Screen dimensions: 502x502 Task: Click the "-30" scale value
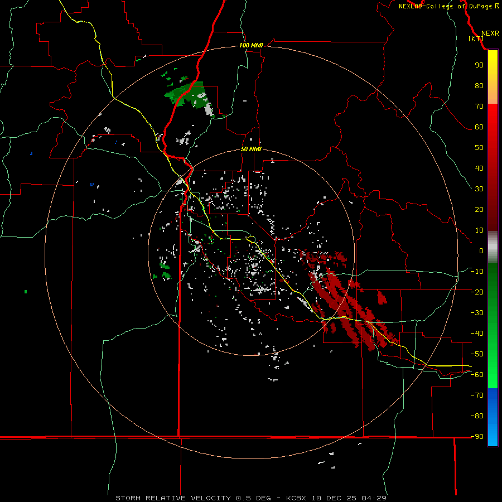[x=477, y=313]
